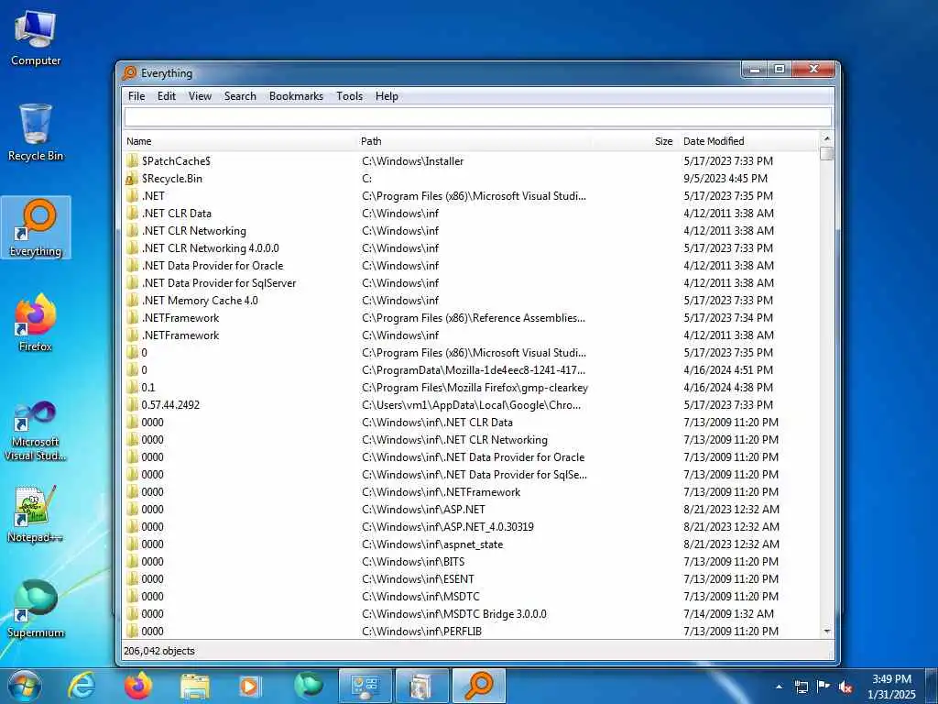Select the $PatchCache$ folder icon
Image resolution: width=938 pixels, height=704 pixels.
132,161
